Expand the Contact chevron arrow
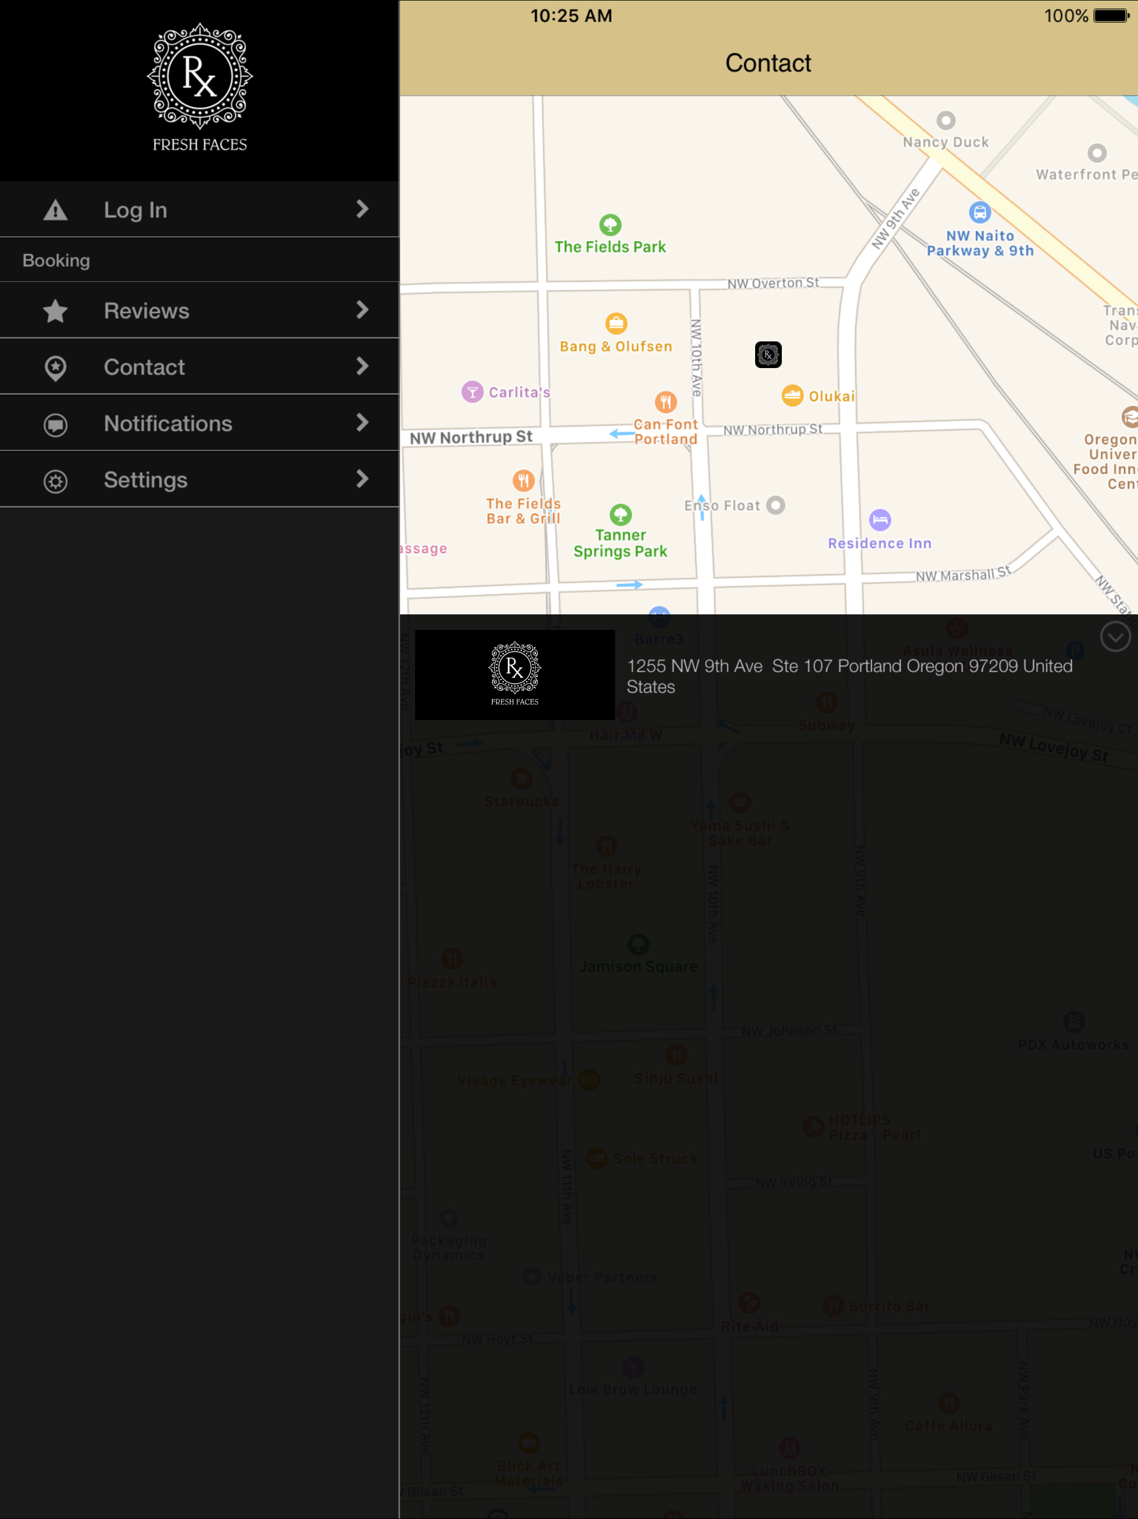 point(362,366)
